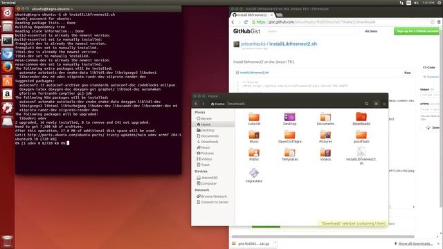
Task: Open the Files view options menu
Action: coord(384,104)
